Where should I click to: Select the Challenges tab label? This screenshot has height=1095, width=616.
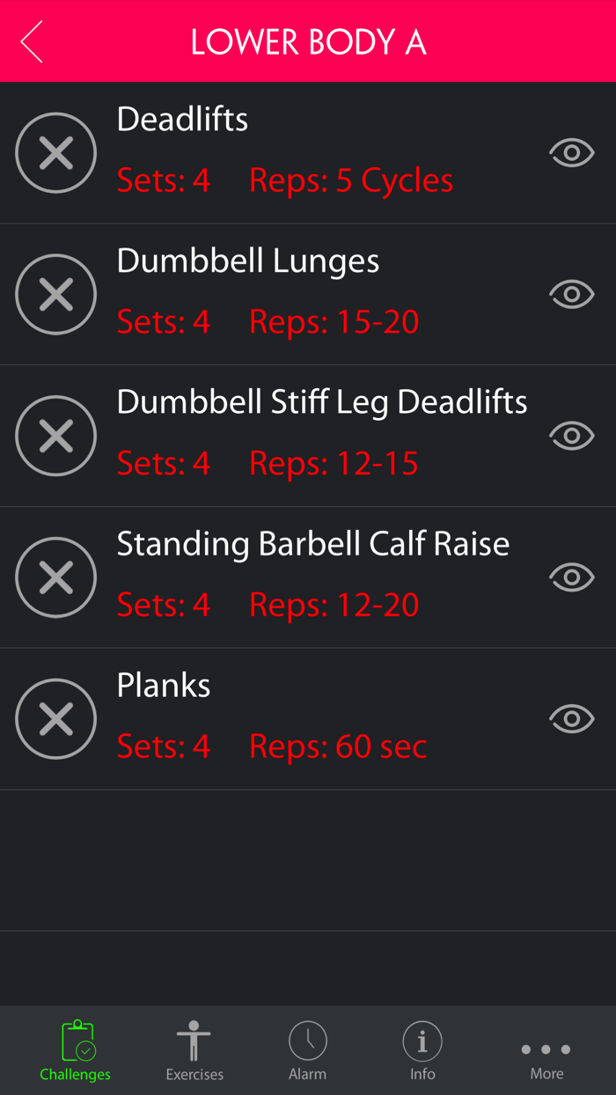(75, 1074)
